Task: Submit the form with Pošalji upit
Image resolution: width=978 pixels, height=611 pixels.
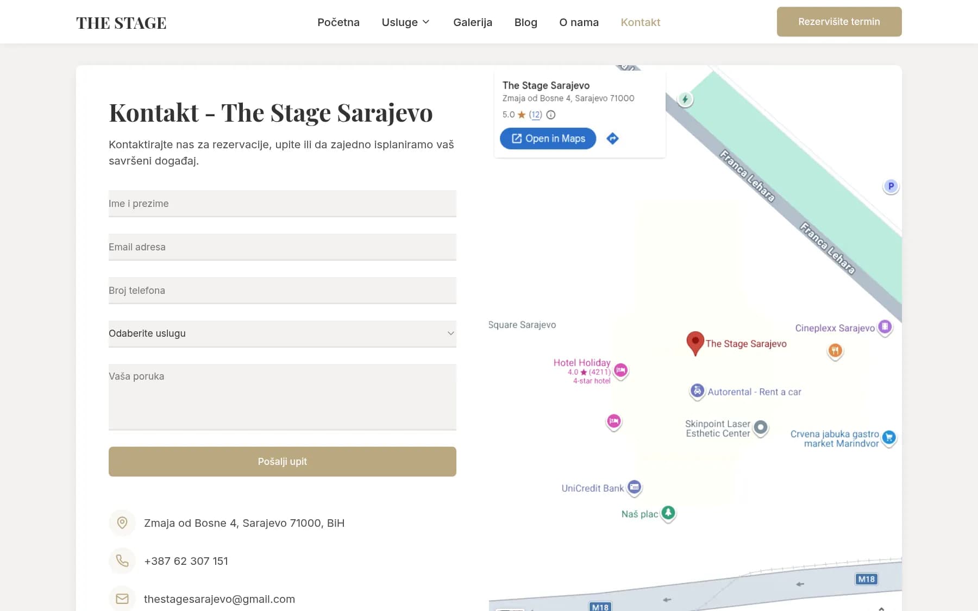Action: coord(283,462)
